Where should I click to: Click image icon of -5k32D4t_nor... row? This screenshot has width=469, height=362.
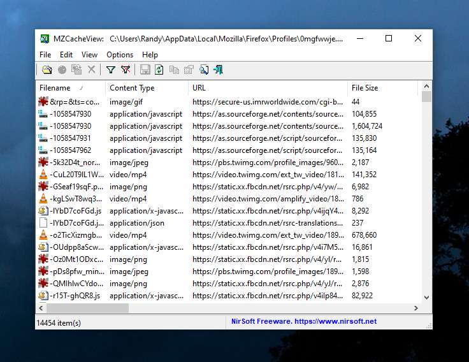pos(43,163)
